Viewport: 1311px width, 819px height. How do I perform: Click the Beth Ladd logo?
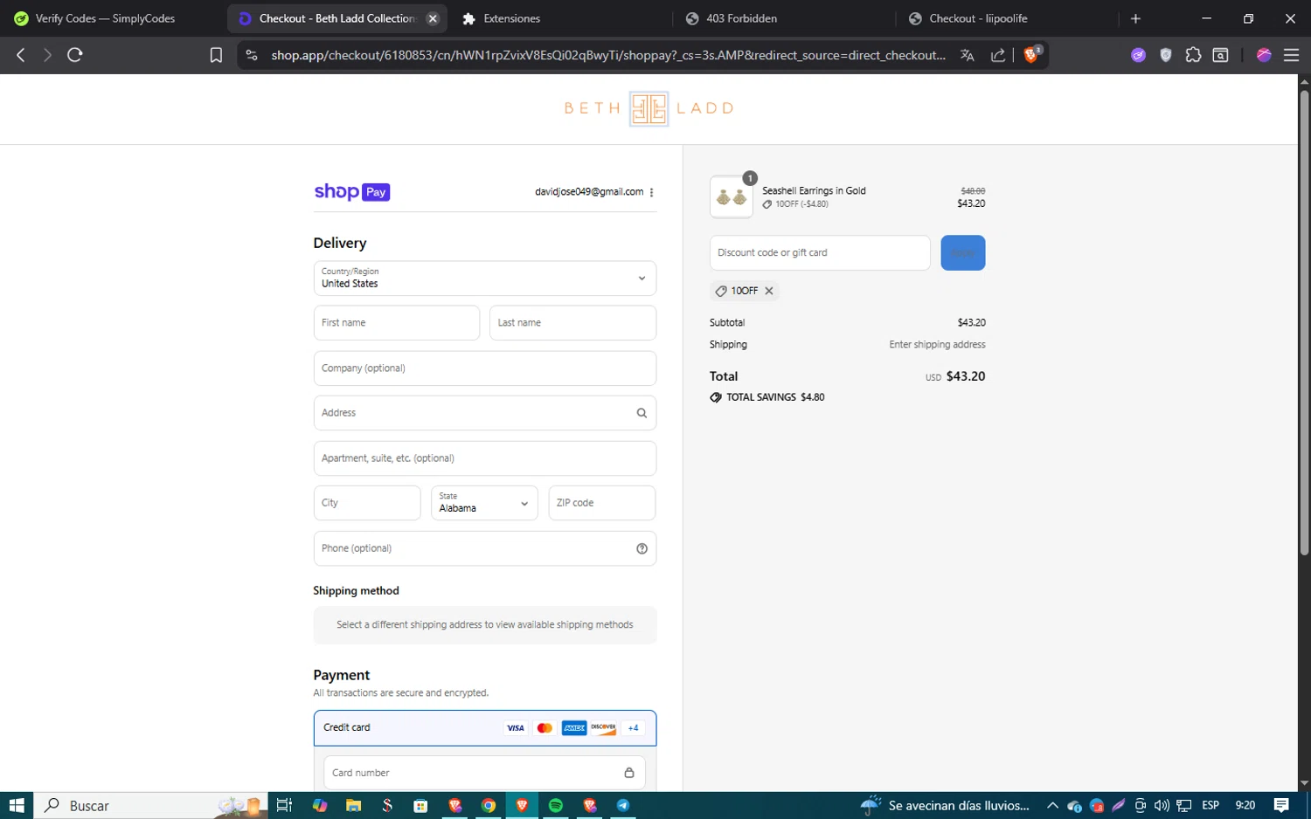649,108
